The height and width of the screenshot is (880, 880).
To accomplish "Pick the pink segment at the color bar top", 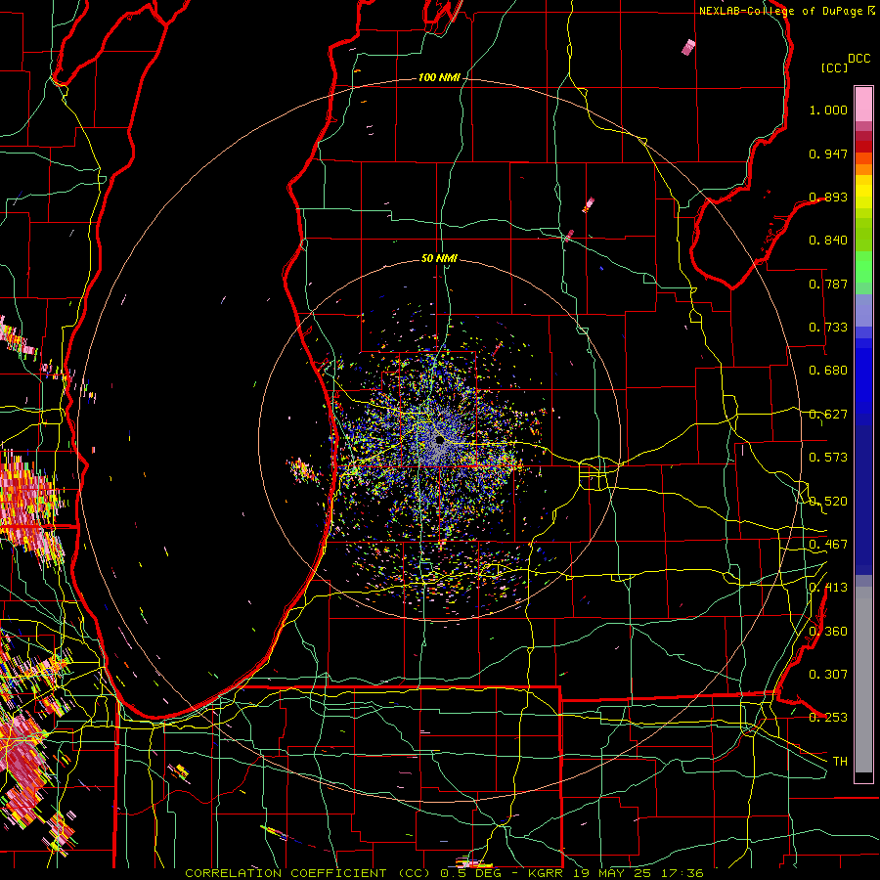I will click(863, 104).
